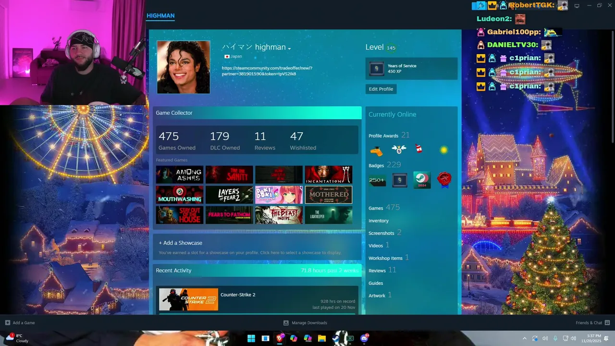
Task: Click the 475 Games Owned stat
Action: point(177,141)
